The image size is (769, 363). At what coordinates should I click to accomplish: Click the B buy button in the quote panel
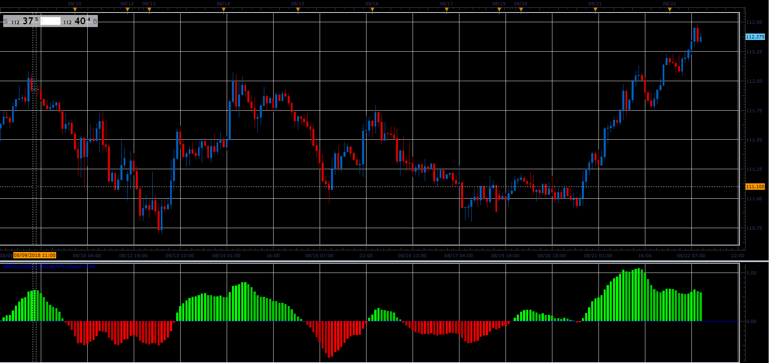(x=95, y=21)
